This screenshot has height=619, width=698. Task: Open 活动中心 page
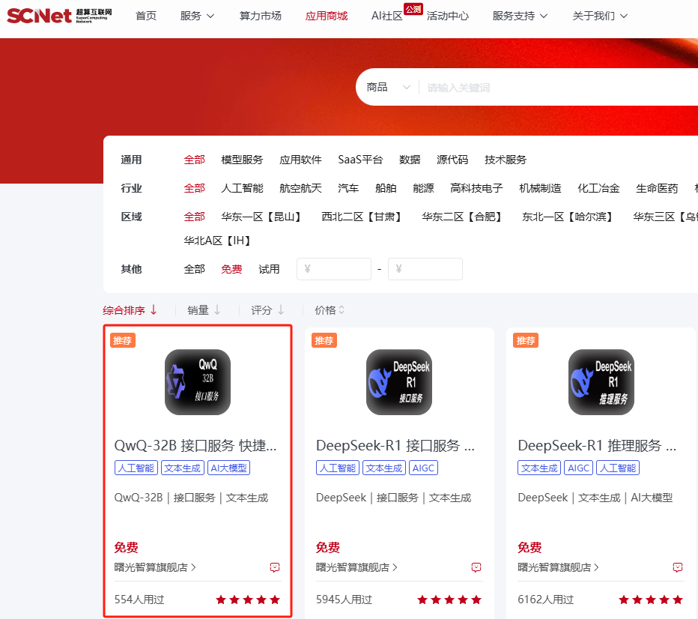tap(447, 16)
